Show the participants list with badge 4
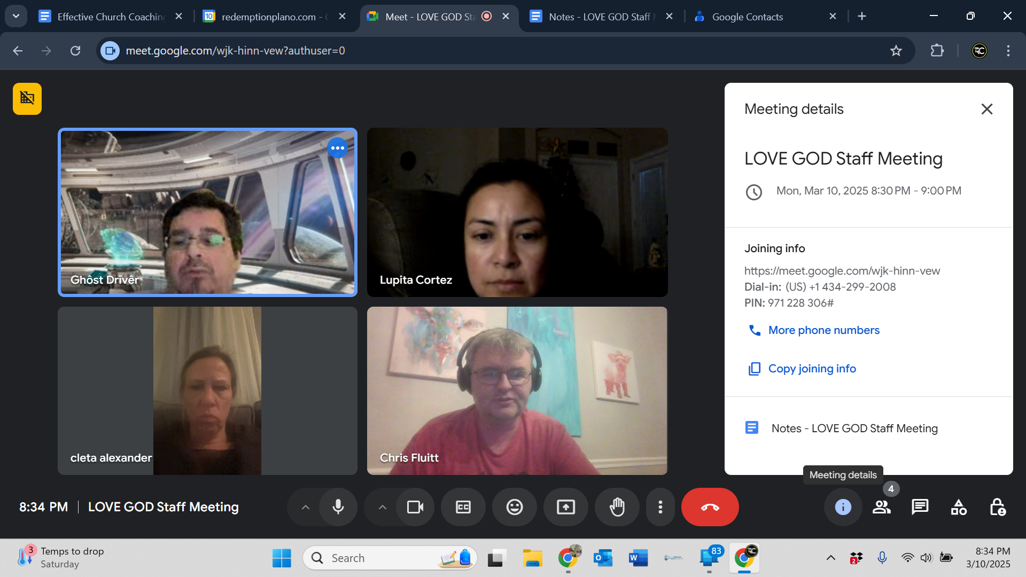This screenshot has width=1026, height=577. click(881, 507)
